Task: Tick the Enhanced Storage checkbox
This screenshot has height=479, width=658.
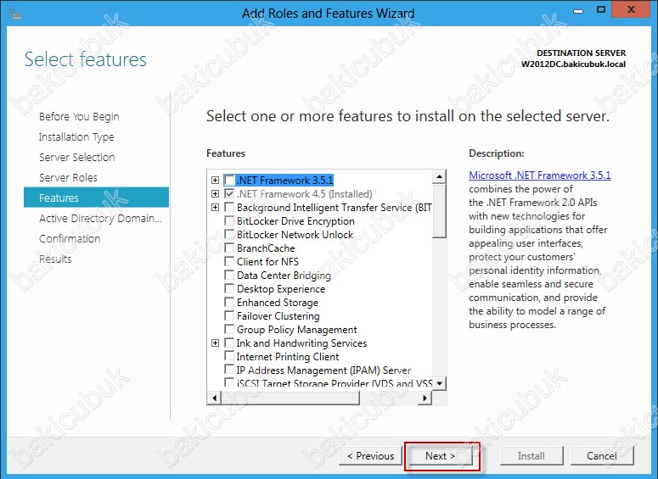Action: 229,302
